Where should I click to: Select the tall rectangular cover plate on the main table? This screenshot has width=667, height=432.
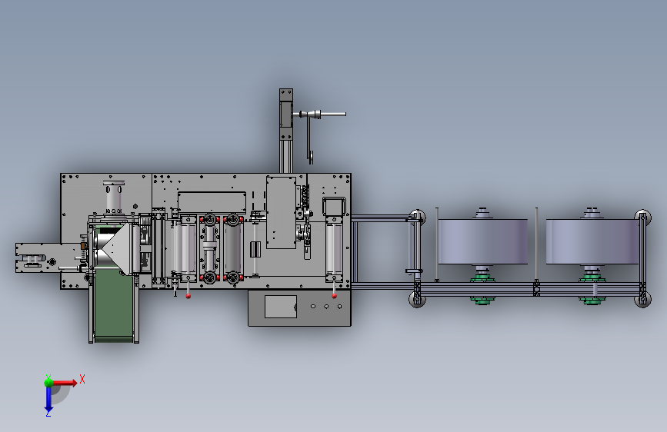click(281, 213)
